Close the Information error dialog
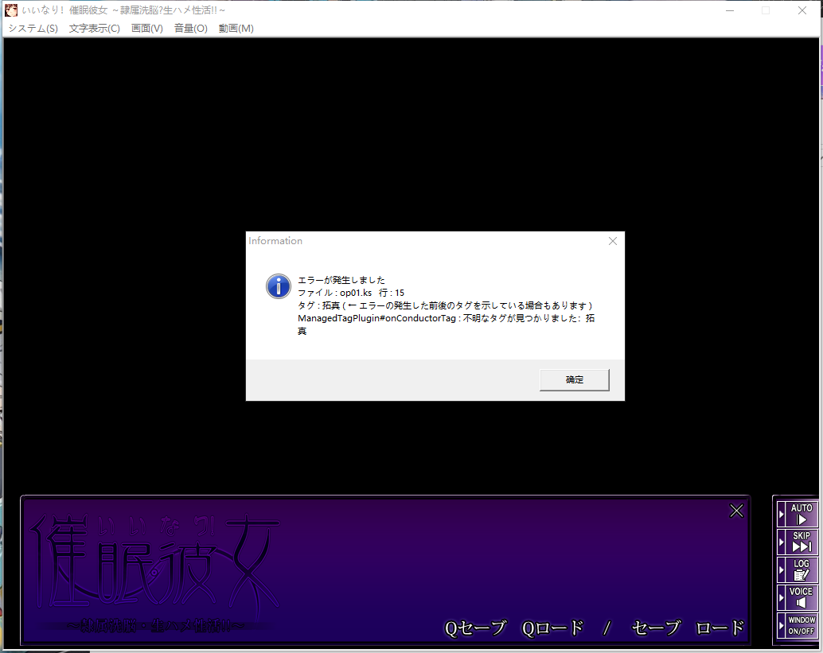823x653 pixels. pyautogui.click(x=612, y=241)
